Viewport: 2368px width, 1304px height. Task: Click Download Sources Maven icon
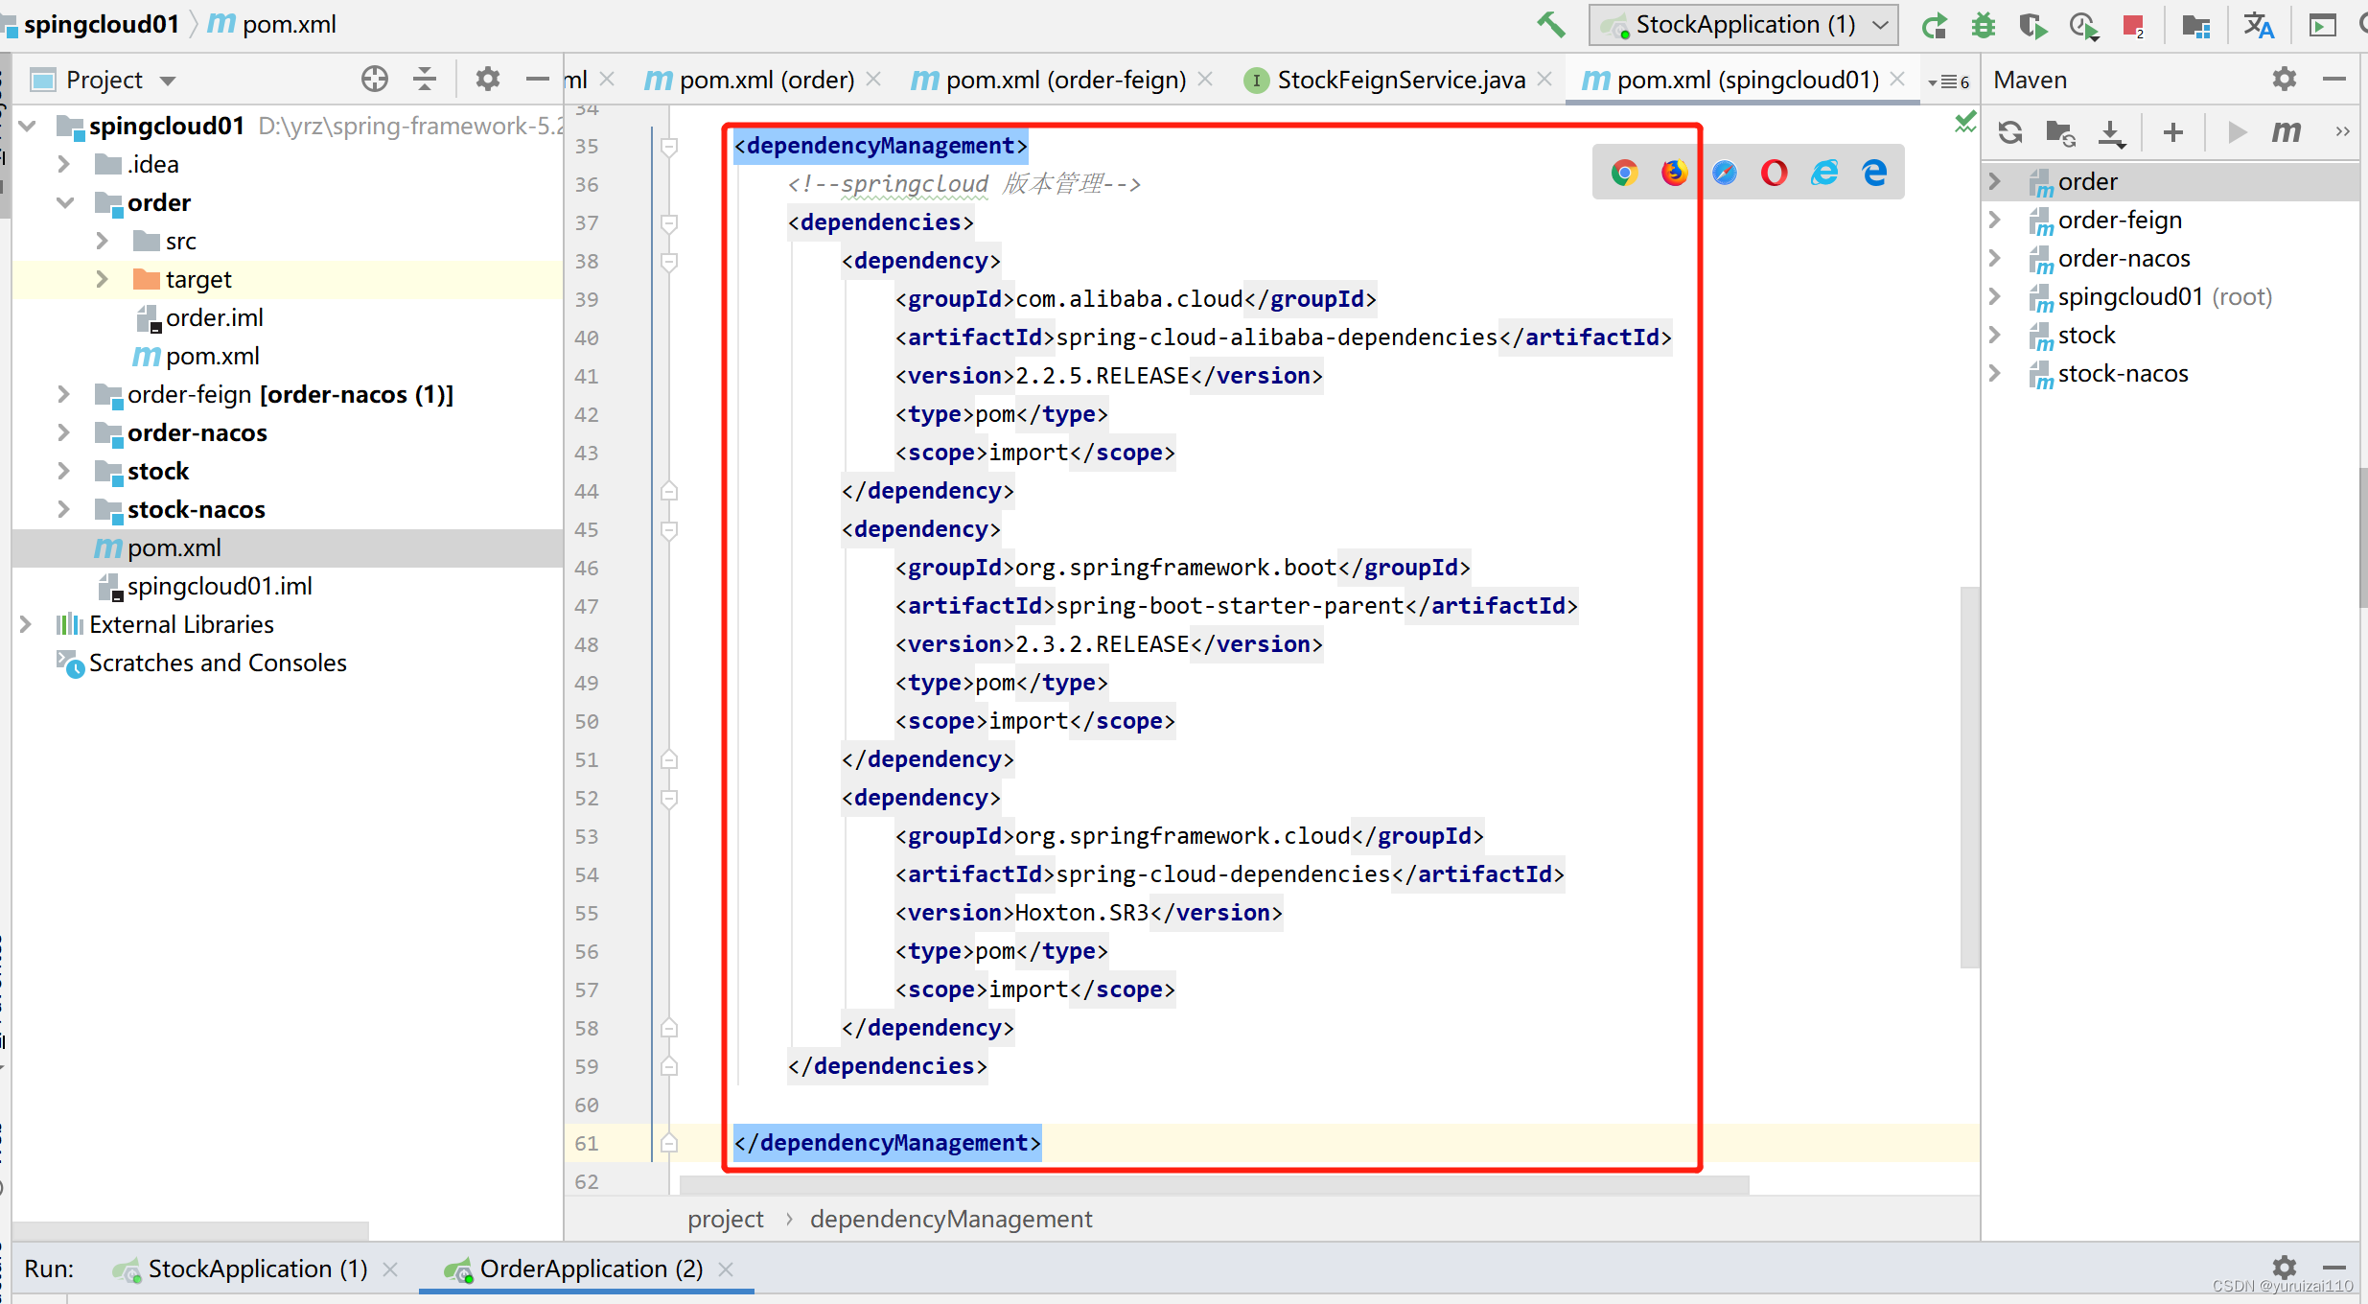pyautogui.click(x=2111, y=132)
